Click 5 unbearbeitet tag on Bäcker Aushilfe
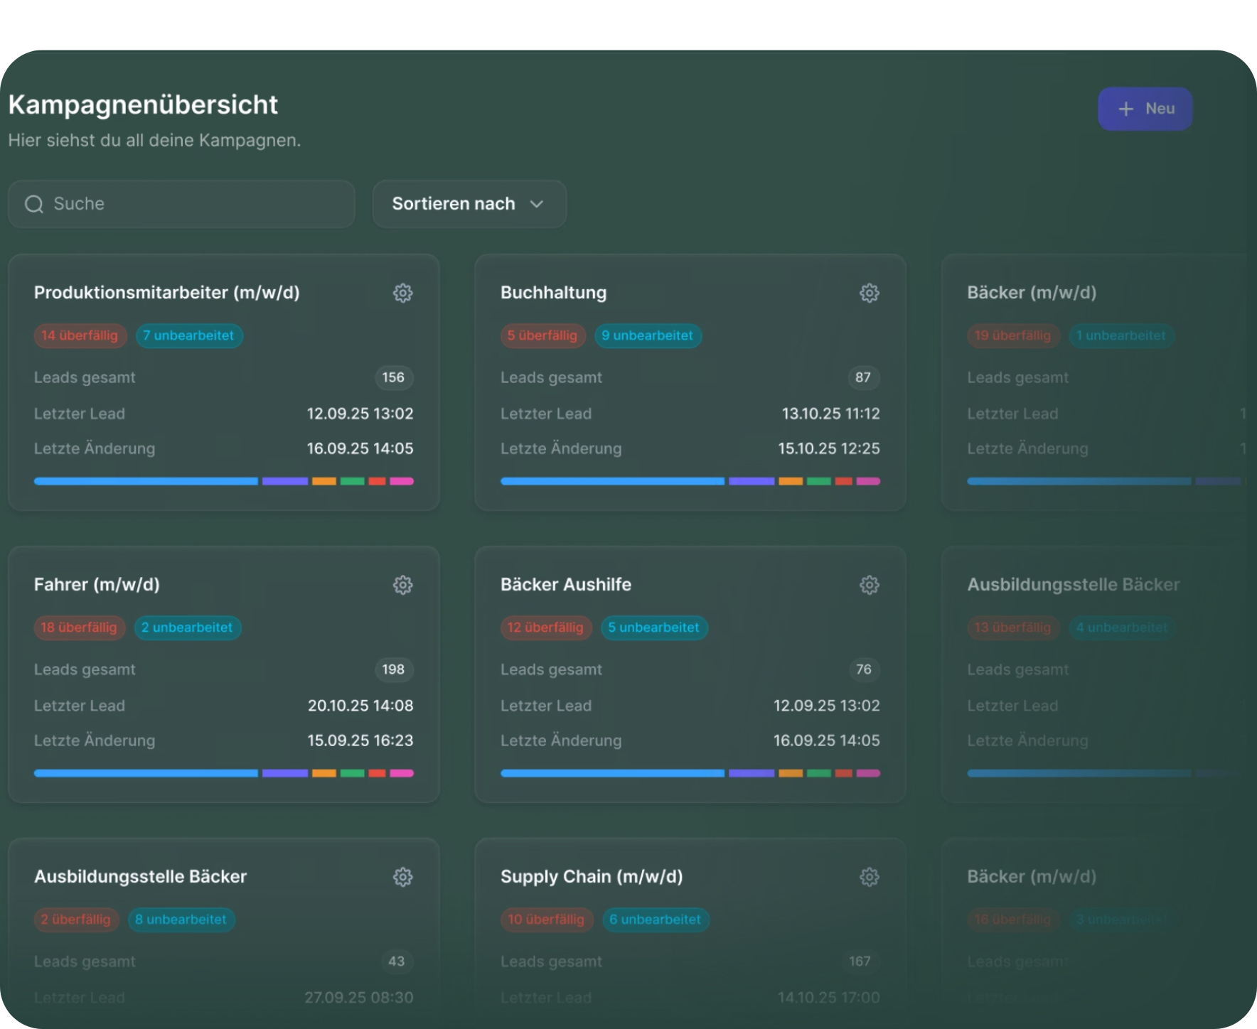Image resolution: width=1257 pixels, height=1029 pixels. tap(653, 627)
